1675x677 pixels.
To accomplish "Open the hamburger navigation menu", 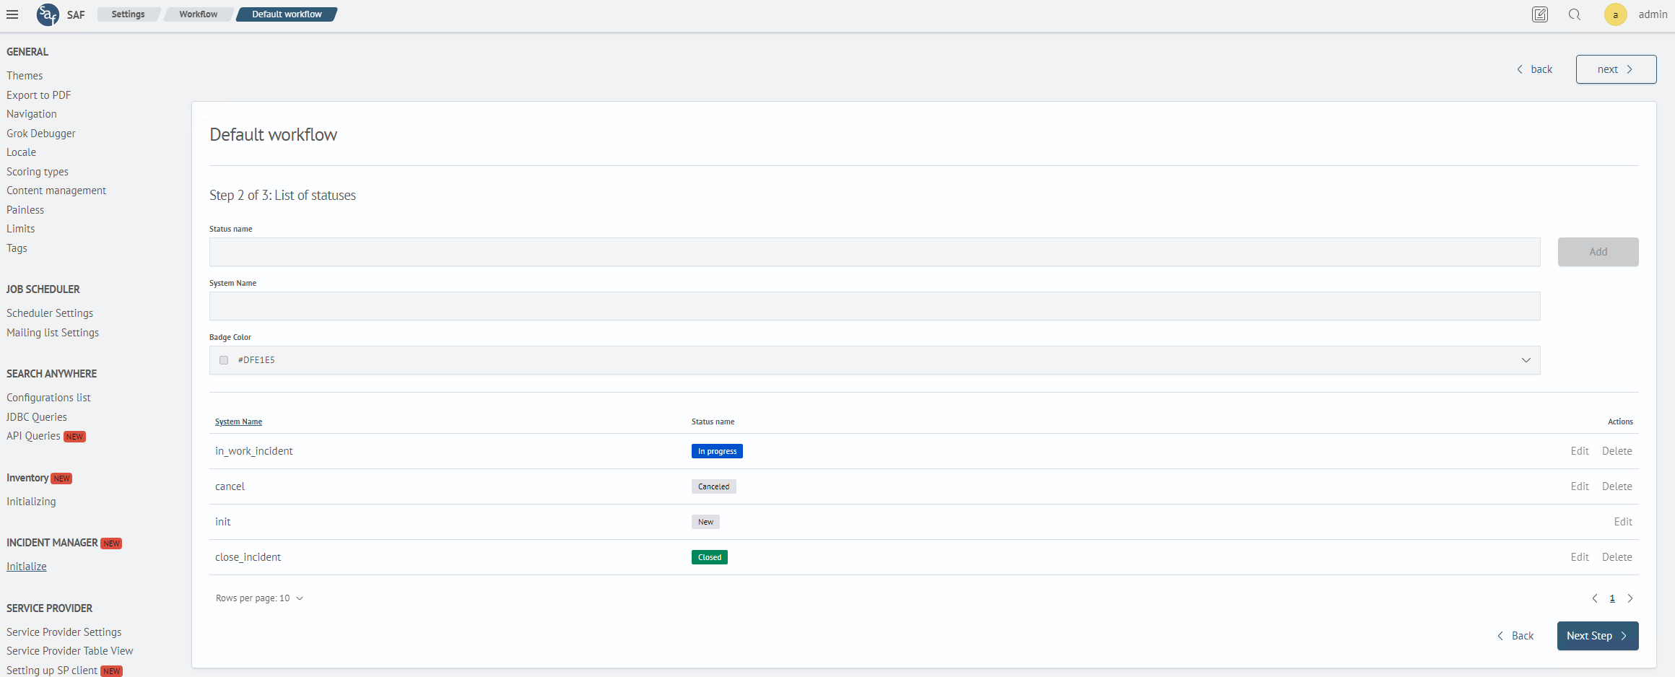I will tap(12, 14).
